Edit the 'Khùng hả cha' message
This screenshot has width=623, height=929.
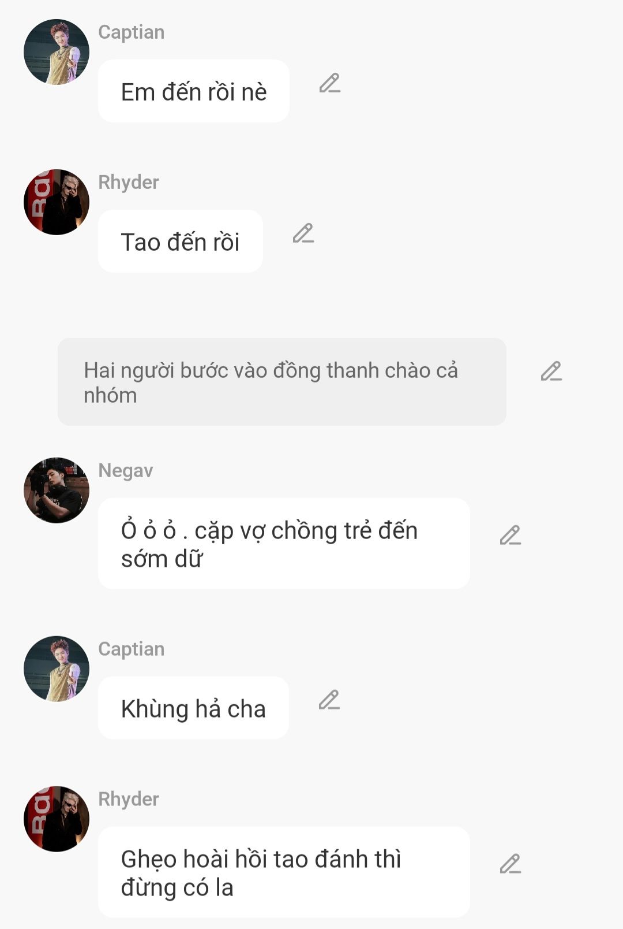(329, 700)
